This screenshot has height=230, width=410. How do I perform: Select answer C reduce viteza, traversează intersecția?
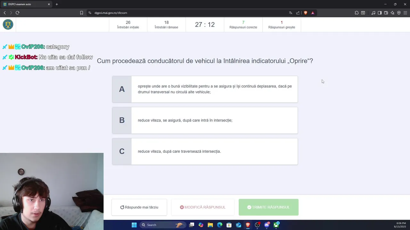coord(205,151)
